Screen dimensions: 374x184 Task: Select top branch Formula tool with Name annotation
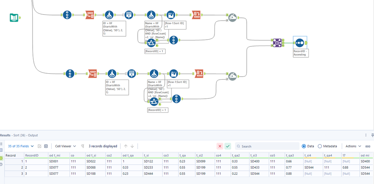tap(151, 15)
